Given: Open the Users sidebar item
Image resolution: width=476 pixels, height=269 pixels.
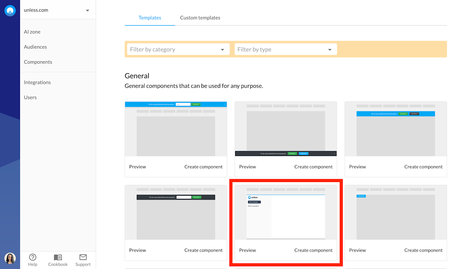Looking at the screenshot, I should pyautogui.click(x=30, y=97).
